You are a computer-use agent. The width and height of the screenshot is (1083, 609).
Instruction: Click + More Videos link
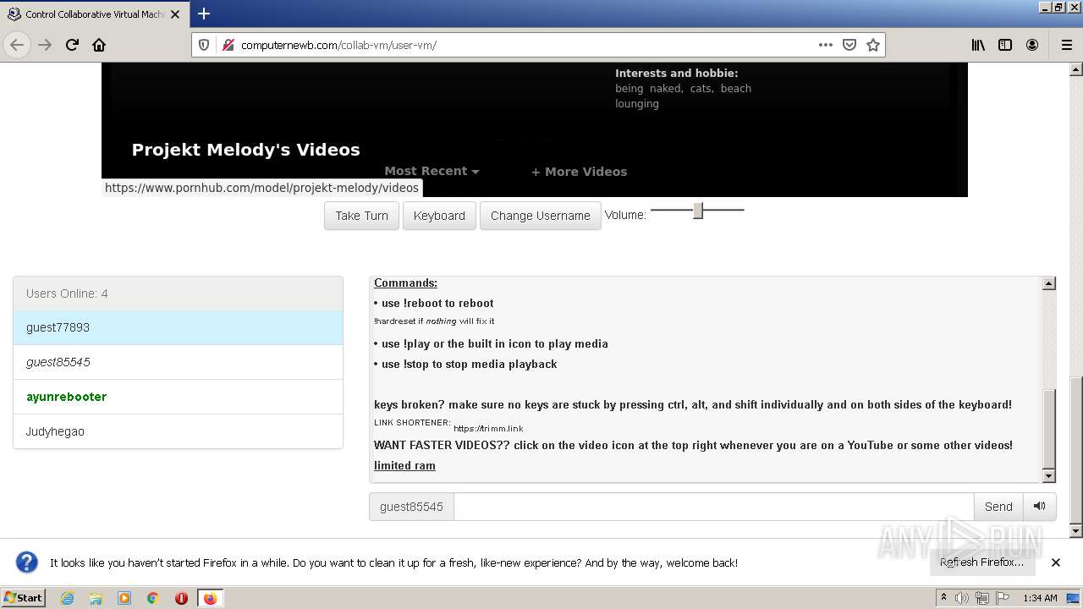(x=579, y=172)
